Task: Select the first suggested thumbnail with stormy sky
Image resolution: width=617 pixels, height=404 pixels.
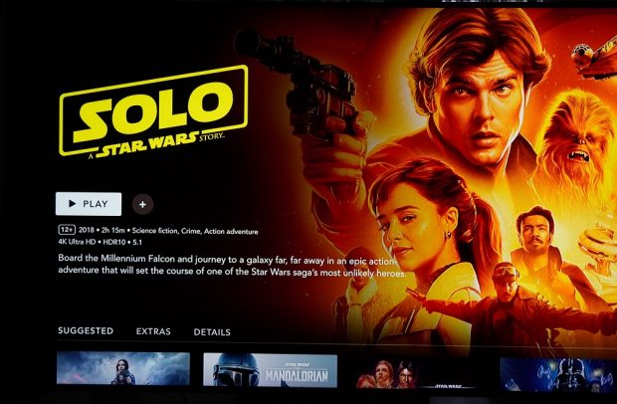Action: 123,368
